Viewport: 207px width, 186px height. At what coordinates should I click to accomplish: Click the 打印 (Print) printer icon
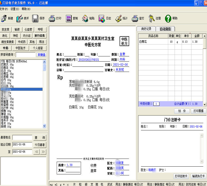click(52, 18)
